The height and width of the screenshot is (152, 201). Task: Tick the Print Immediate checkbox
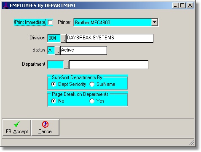[x=50, y=22]
